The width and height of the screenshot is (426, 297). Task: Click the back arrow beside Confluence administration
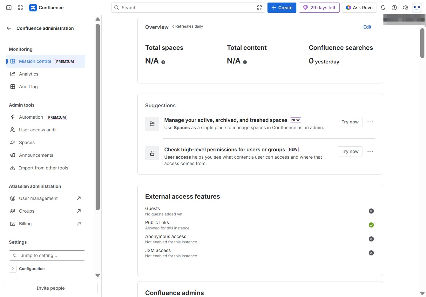click(9, 28)
